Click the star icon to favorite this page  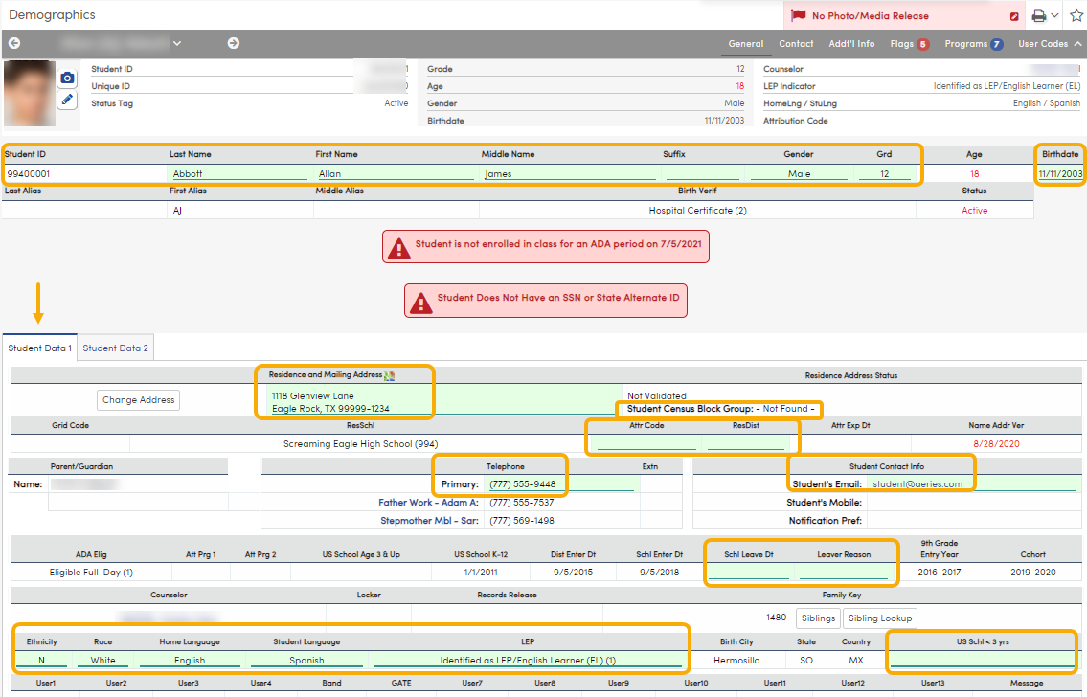tap(1075, 15)
